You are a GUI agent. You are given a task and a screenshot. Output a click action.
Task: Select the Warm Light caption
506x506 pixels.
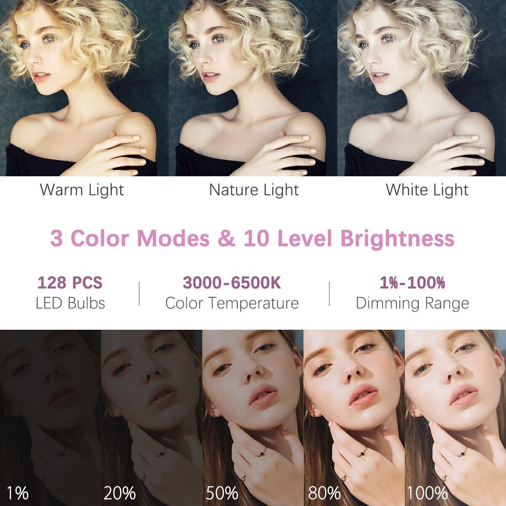pyautogui.click(x=82, y=190)
